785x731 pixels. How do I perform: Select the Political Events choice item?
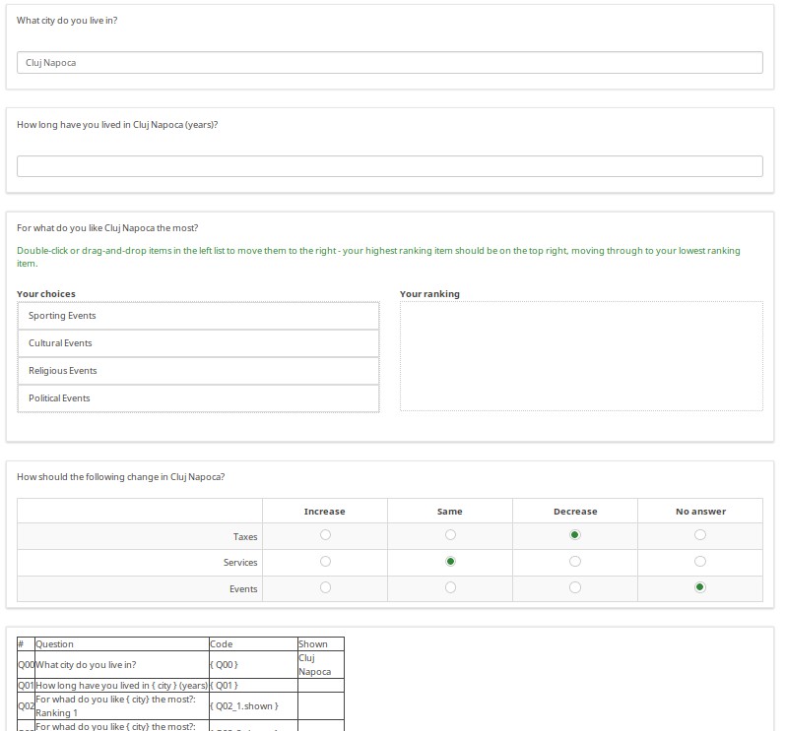[x=198, y=398]
